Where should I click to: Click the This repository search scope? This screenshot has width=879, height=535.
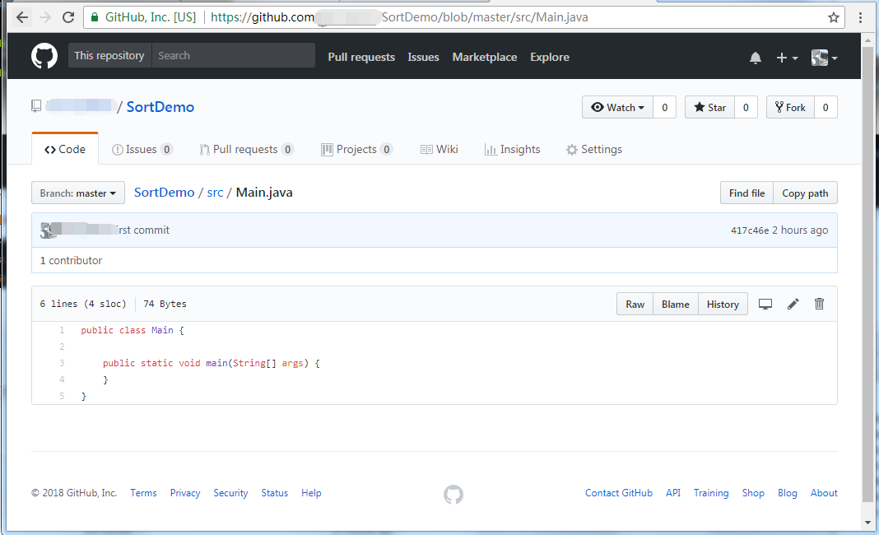point(109,55)
